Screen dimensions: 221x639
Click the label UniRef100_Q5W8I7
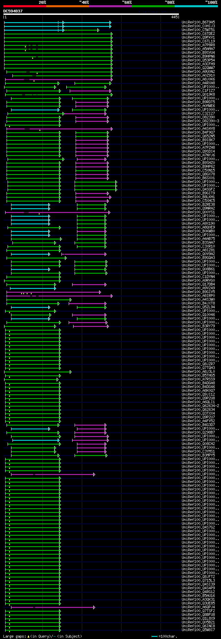pos(198,630)
